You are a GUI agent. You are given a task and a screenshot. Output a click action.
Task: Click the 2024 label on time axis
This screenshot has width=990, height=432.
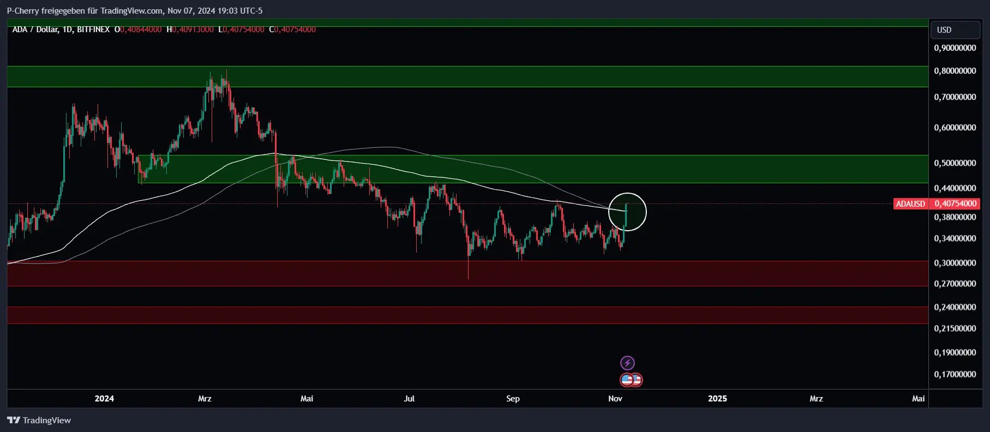(104, 399)
